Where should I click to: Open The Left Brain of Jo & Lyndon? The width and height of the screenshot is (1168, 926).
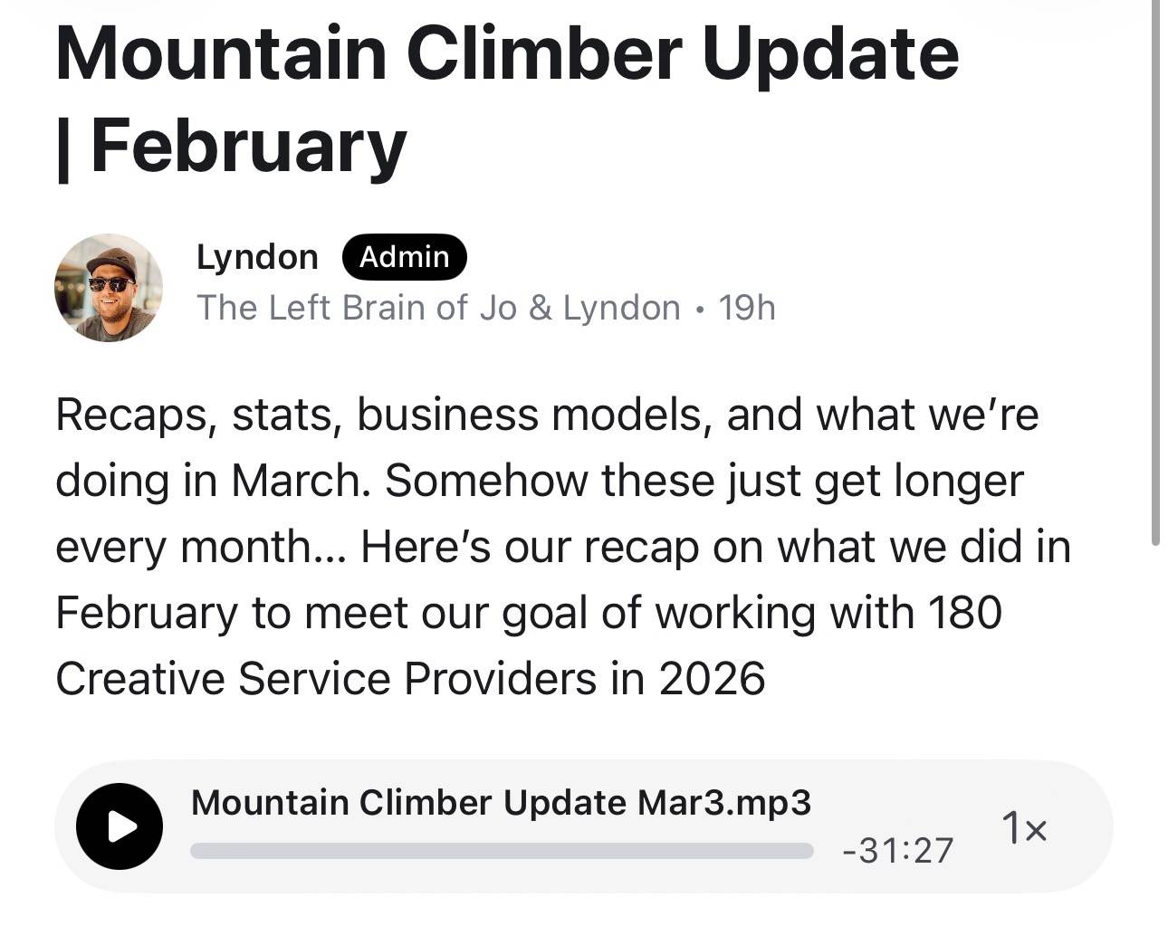pos(438,308)
